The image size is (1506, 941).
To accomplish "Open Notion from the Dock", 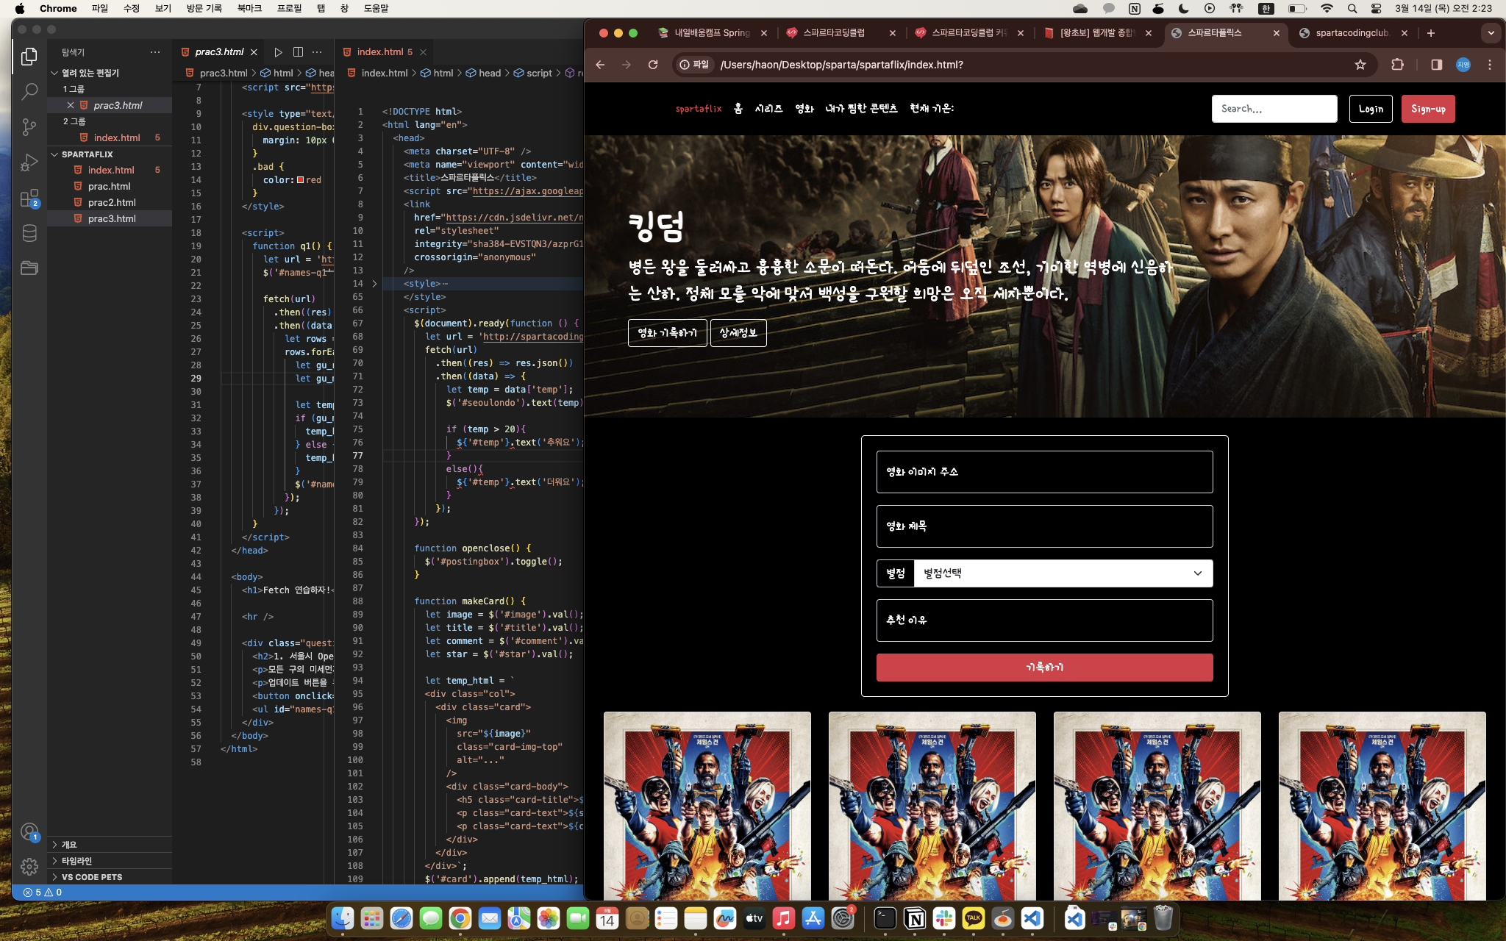I will [x=915, y=918].
